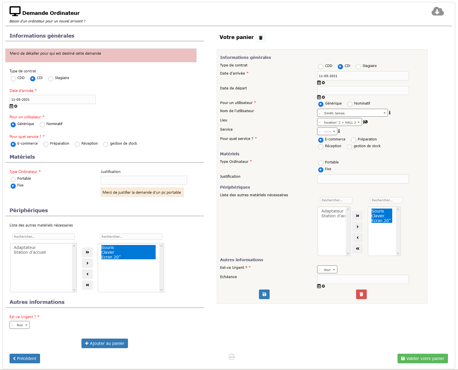458x370 pixels.
Task: Open calendar for cart Date de départ
Action: [x=319, y=97]
